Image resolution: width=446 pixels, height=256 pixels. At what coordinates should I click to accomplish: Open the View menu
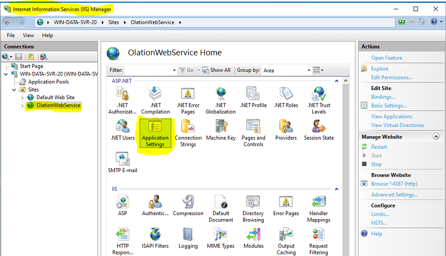tap(28, 35)
